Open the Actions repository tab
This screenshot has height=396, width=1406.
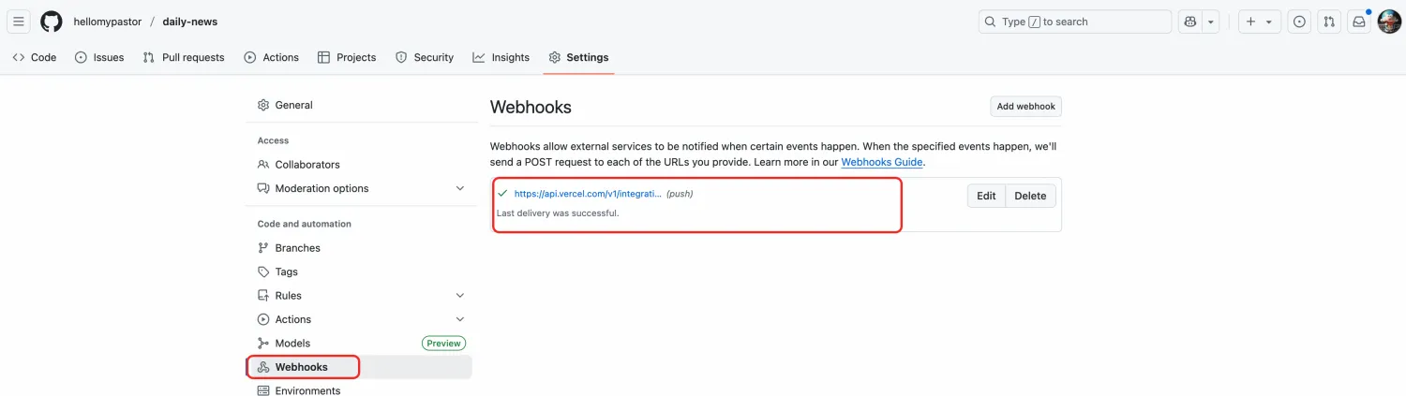(x=272, y=57)
